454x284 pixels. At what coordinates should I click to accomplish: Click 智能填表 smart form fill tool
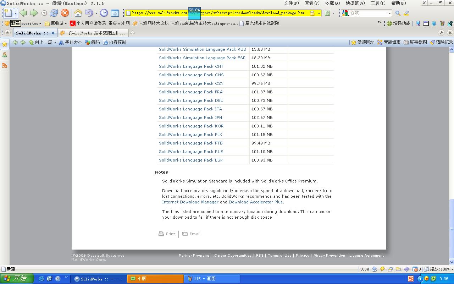coord(389,42)
